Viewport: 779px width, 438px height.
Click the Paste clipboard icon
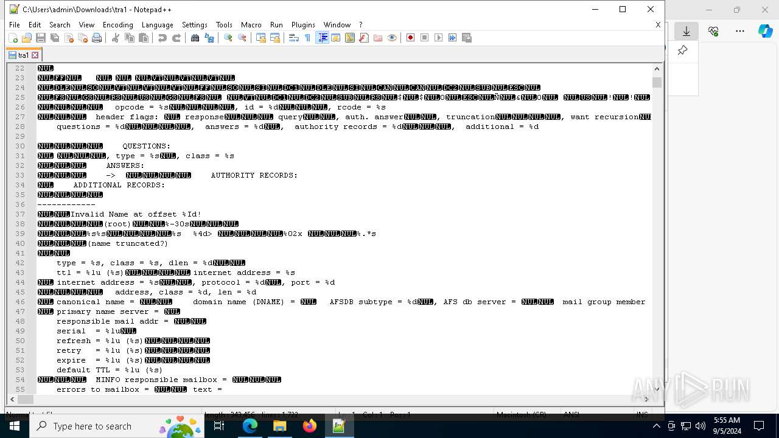pyautogui.click(x=144, y=38)
